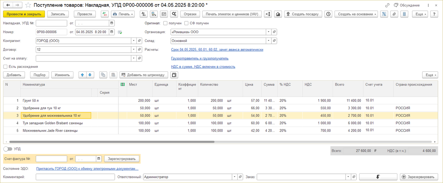Viewport: 443px width, 183px height.
Task: Switch on the УПД toggle
Action: click(8, 149)
